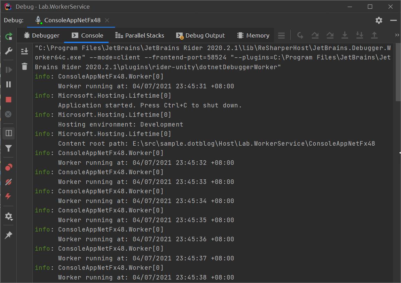Click the red lightning exception icon

(x=8, y=196)
